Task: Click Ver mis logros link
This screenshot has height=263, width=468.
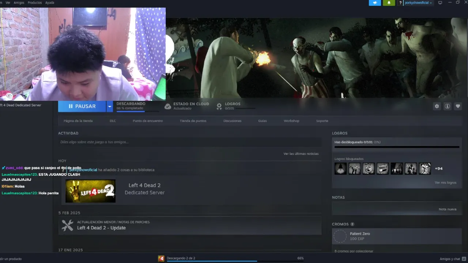Action: click(x=445, y=183)
